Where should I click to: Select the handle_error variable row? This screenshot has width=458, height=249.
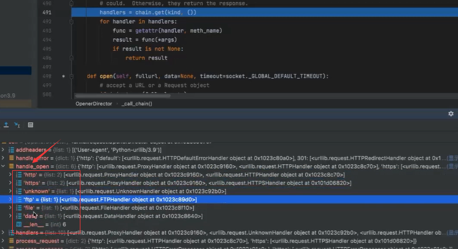tap(229, 158)
